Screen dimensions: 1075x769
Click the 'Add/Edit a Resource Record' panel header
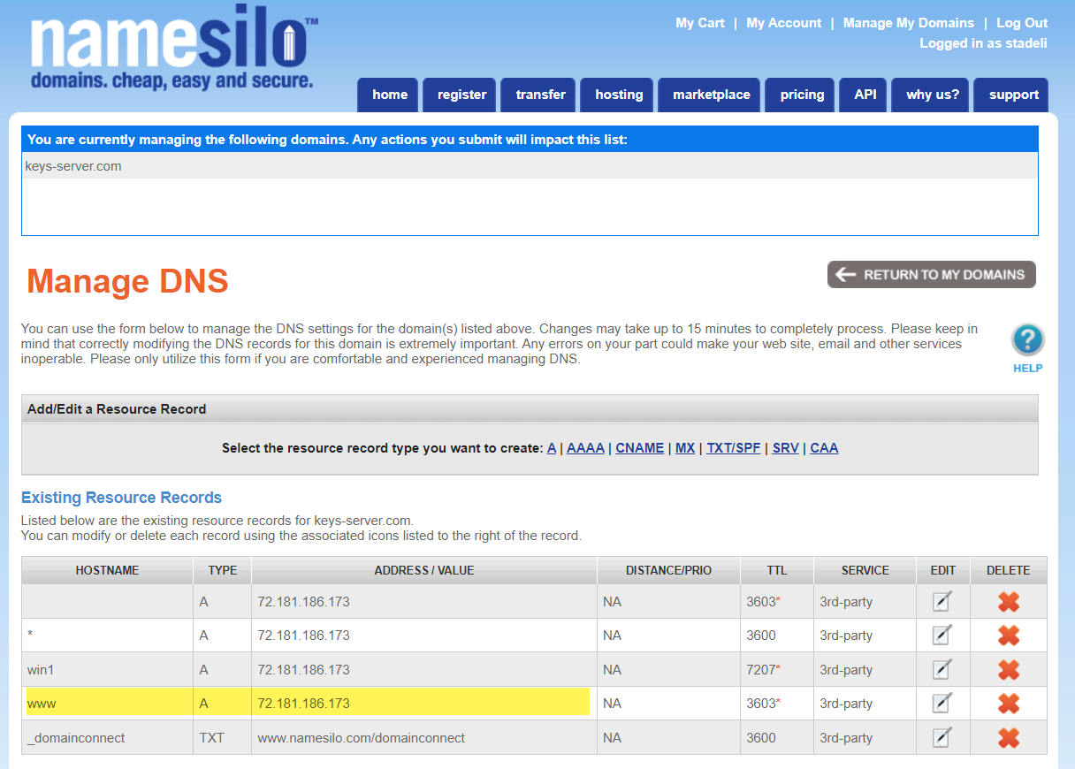[x=530, y=409]
